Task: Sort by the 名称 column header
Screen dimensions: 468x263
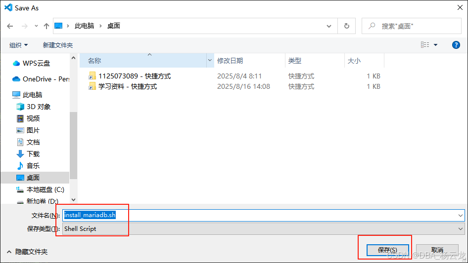Action: [143, 61]
